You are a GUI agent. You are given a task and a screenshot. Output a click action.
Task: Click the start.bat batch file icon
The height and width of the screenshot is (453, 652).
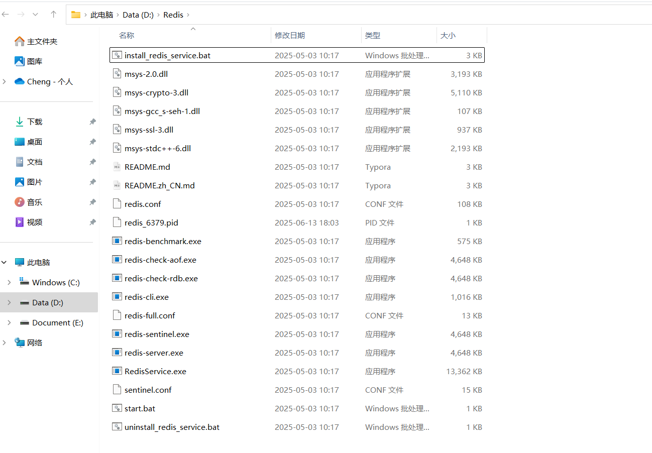click(117, 408)
